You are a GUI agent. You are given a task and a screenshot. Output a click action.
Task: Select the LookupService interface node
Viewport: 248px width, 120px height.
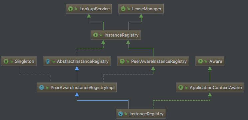click(x=89, y=9)
